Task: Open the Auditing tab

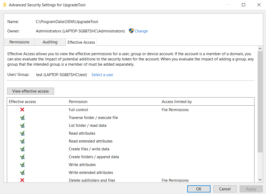Action: click(50, 42)
